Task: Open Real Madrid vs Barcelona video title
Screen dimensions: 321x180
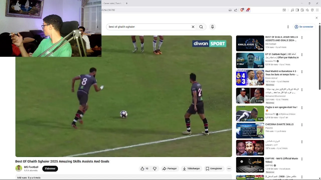Action: coord(282,73)
